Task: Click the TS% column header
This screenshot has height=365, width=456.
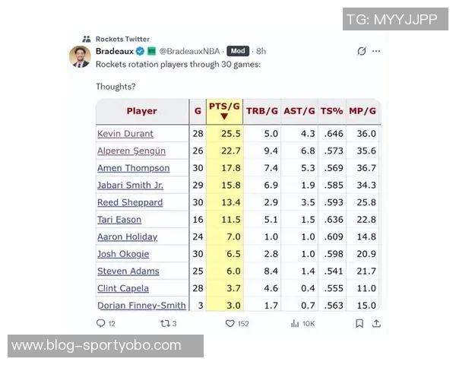Action: pyautogui.click(x=331, y=111)
